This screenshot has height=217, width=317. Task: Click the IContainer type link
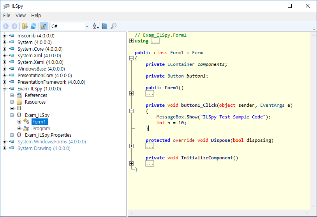tap(181, 64)
